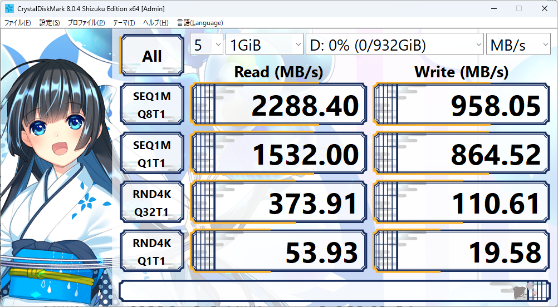
Task: Expand the 1GiB test size dropdown
Action: click(265, 44)
